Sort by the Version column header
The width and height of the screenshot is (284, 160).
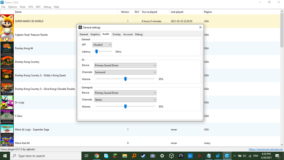point(124,12)
